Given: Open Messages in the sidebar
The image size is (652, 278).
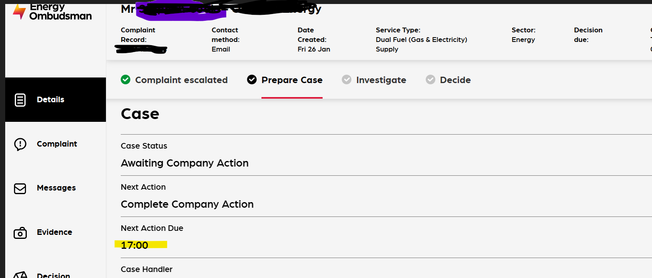Looking at the screenshot, I should (56, 188).
